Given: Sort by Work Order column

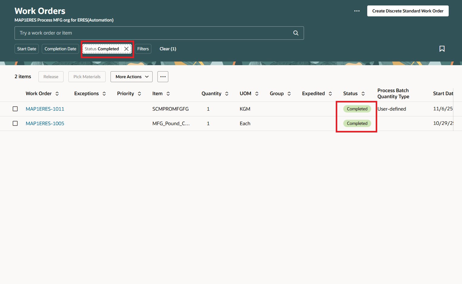Looking at the screenshot, I should click(x=57, y=94).
